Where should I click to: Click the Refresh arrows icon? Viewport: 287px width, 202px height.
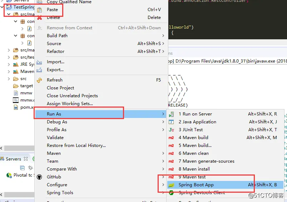(x=39, y=80)
